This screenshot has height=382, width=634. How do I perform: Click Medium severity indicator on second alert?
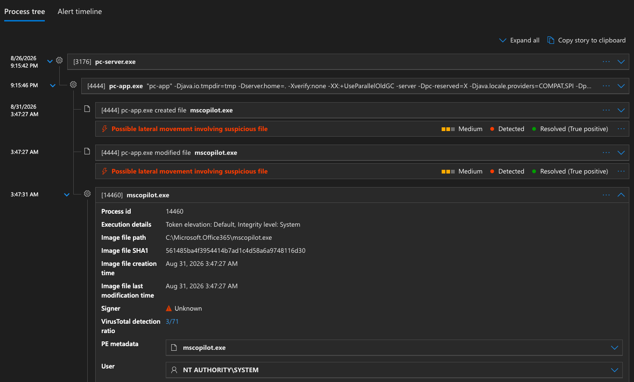tap(462, 171)
